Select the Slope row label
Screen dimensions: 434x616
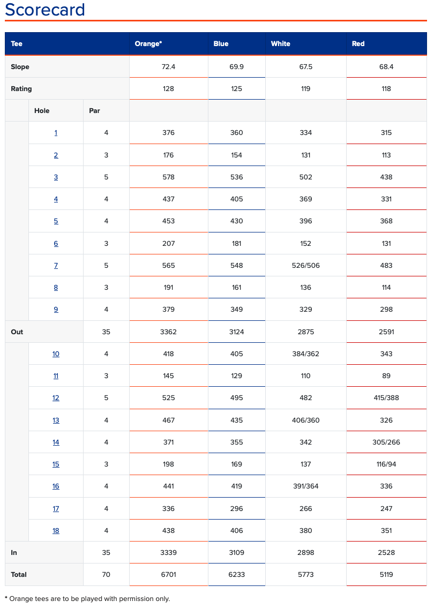click(20, 67)
